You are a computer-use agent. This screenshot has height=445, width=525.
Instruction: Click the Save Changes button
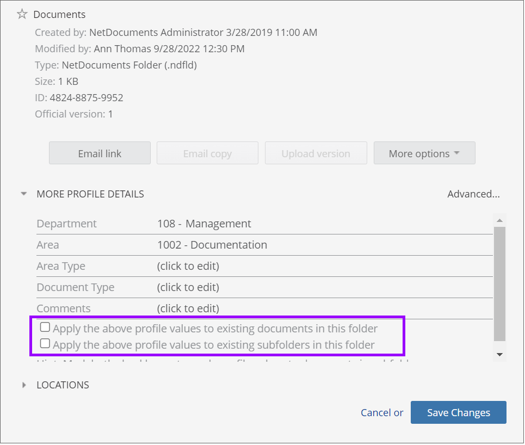tap(458, 413)
